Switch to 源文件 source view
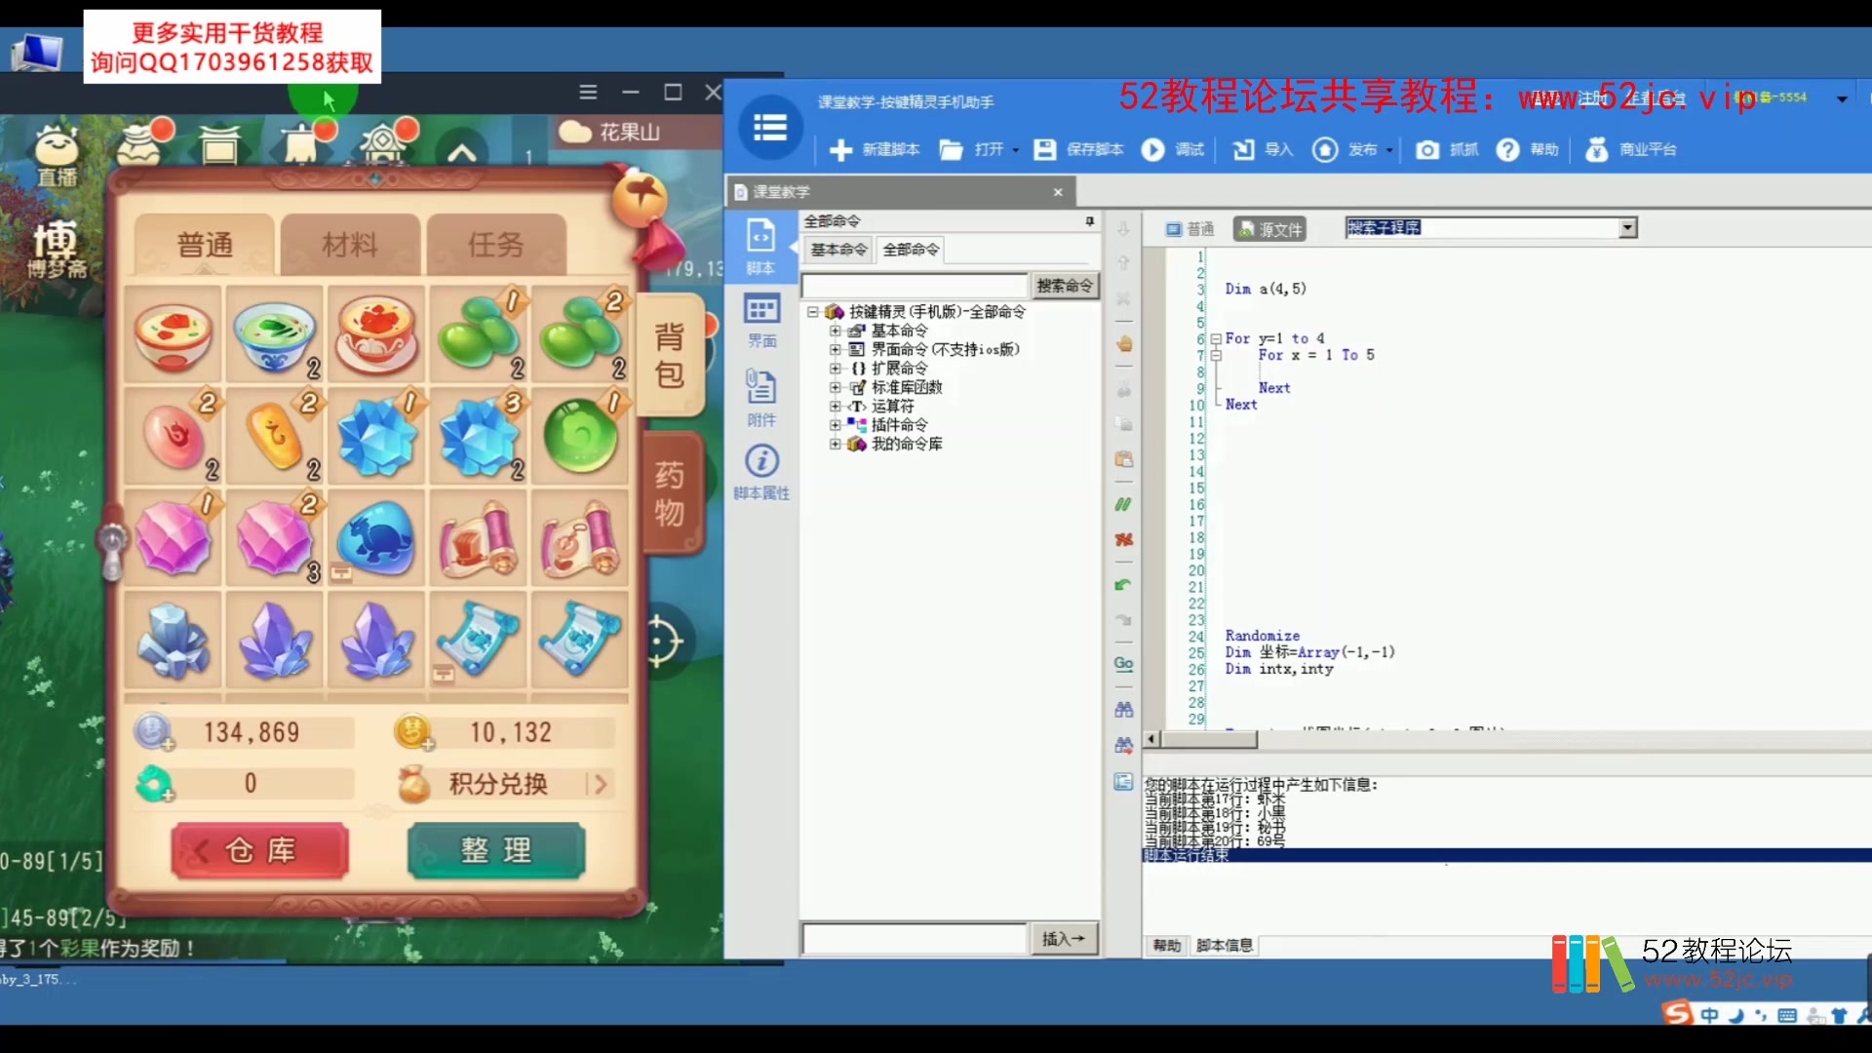 1269,229
